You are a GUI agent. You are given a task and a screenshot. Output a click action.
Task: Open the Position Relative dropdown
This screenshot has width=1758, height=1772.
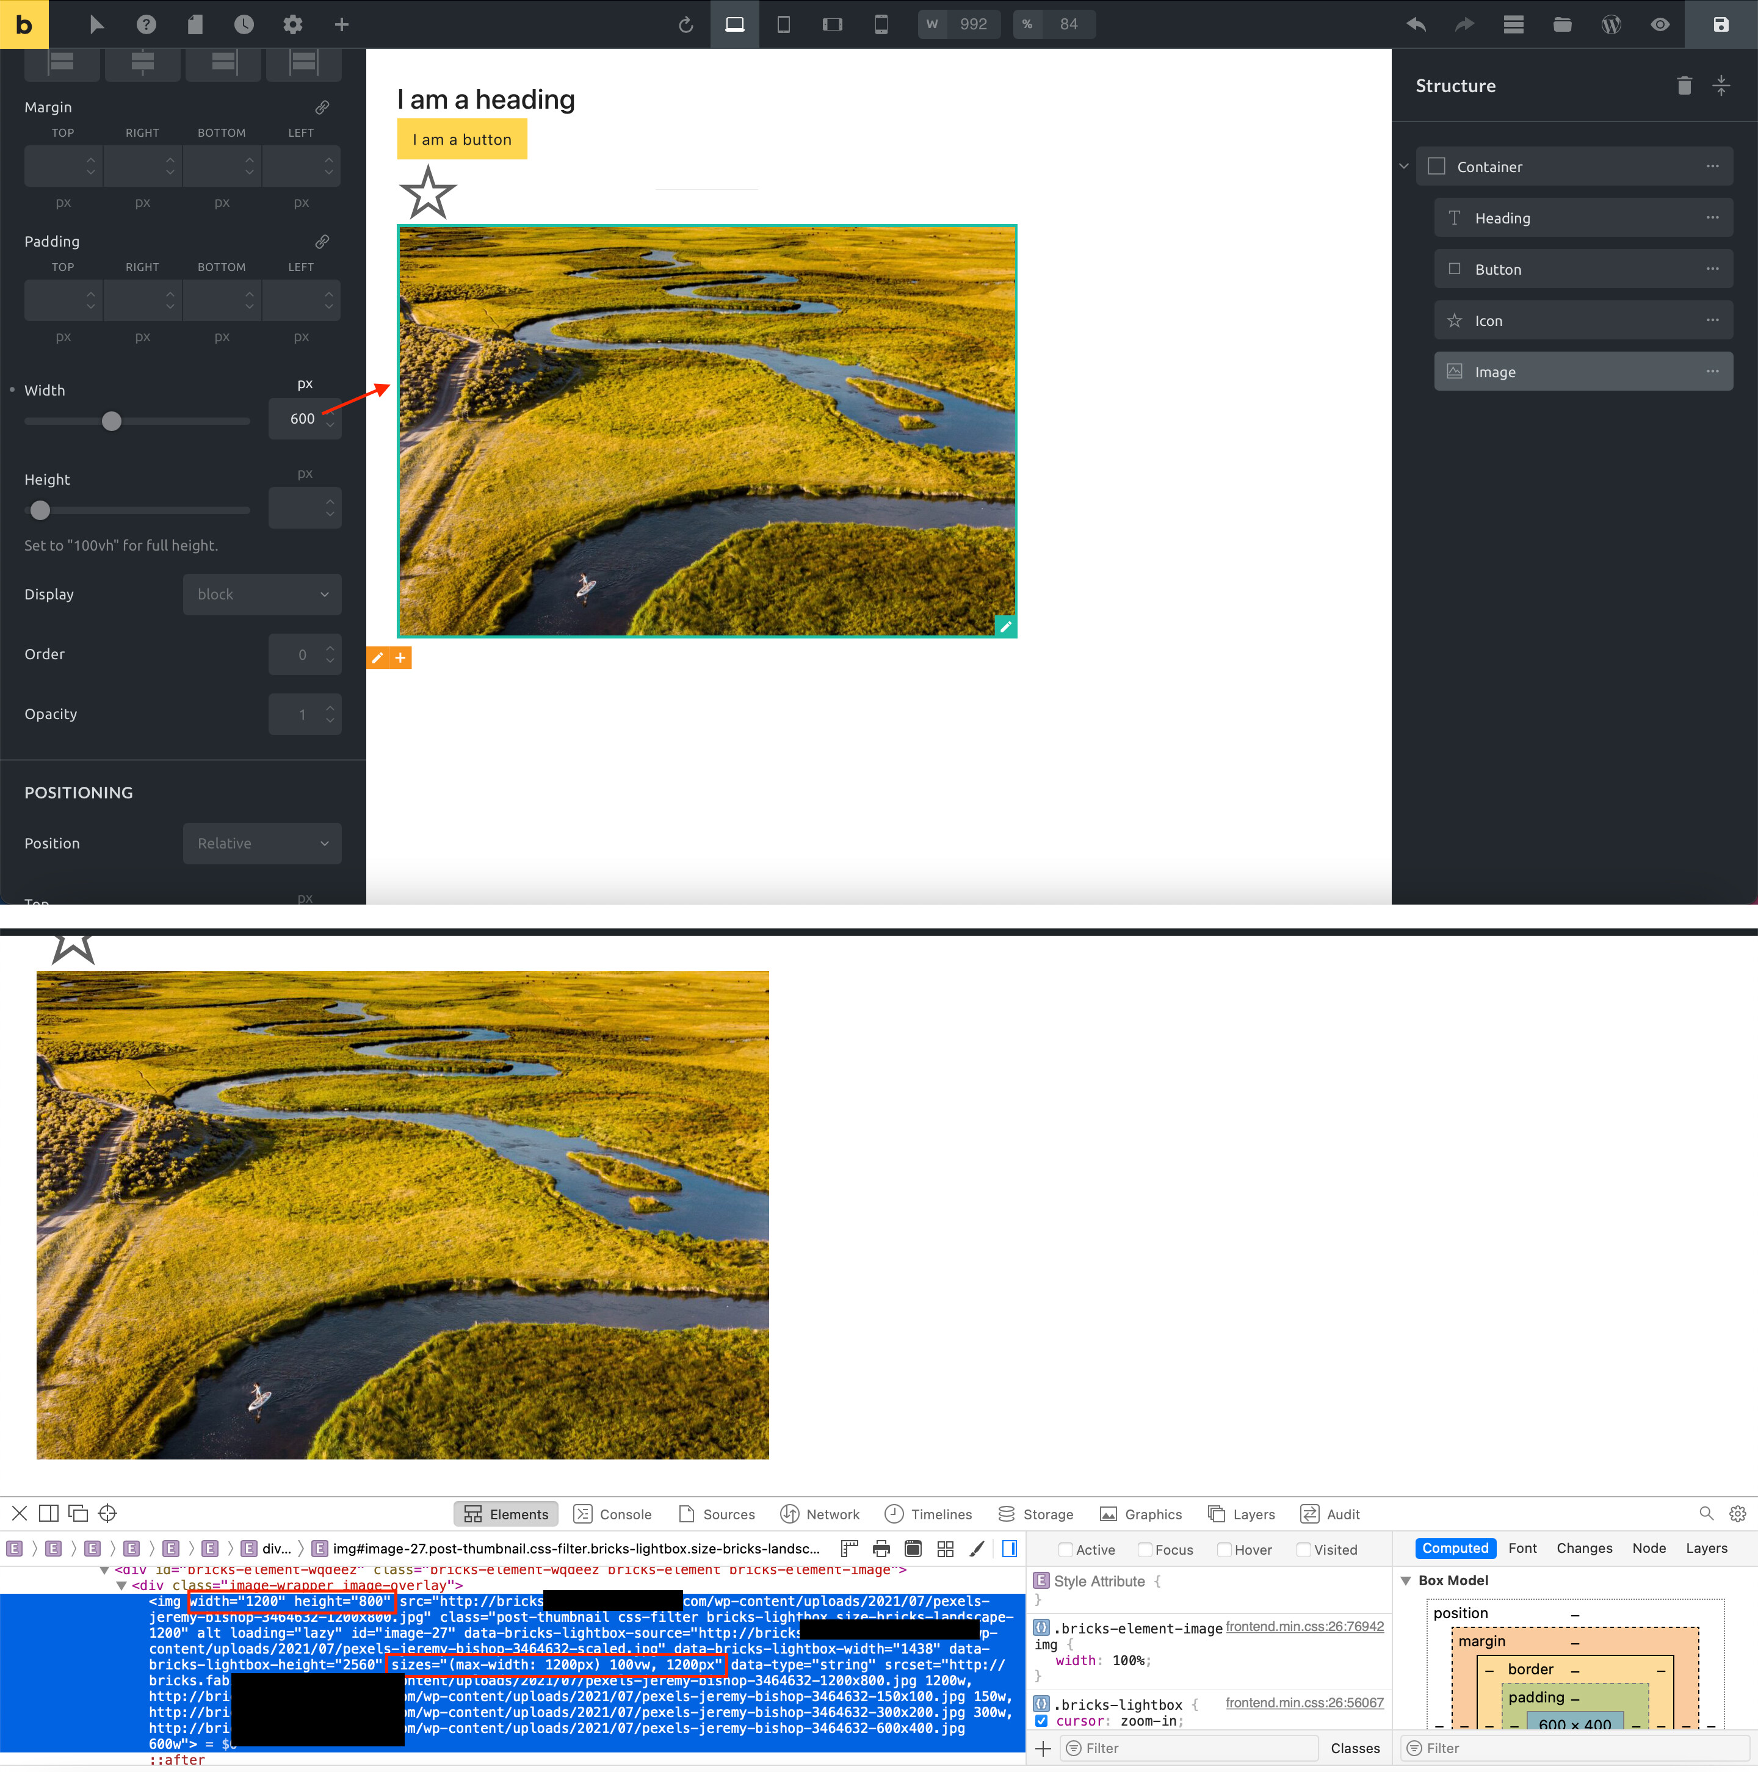point(262,843)
